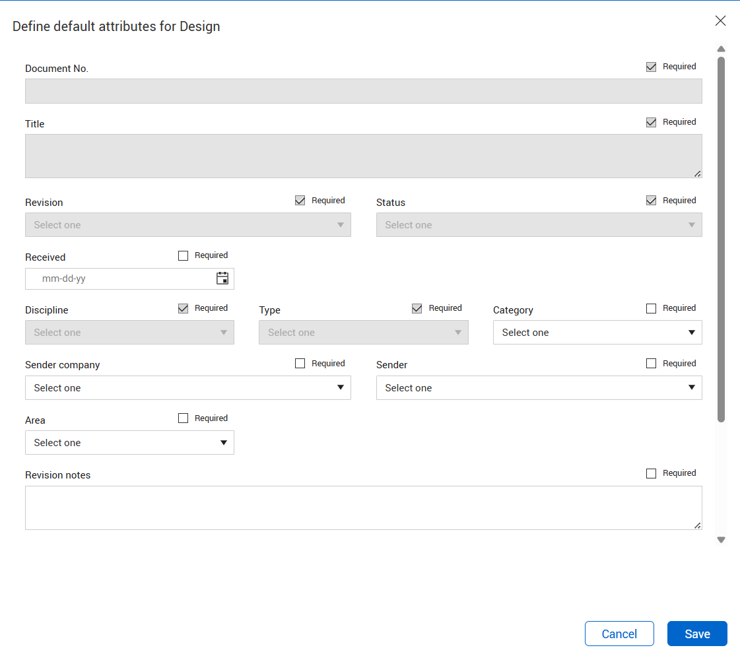Click the Revision notes resize handle
This screenshot has width=740, height=656.
pyautogui.click(x=697, y=525)
